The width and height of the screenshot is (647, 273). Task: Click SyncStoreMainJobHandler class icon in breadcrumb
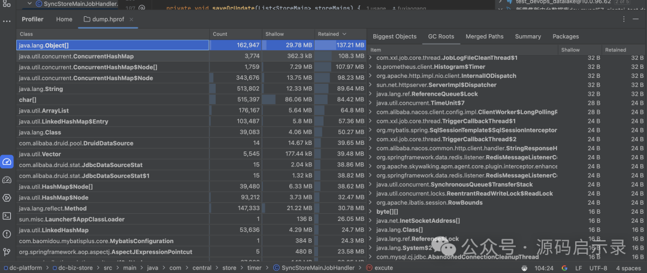click(276, 268)
